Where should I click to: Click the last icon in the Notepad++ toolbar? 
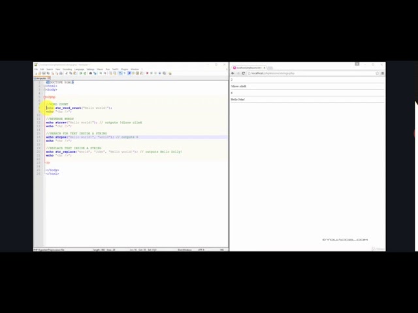170,73
